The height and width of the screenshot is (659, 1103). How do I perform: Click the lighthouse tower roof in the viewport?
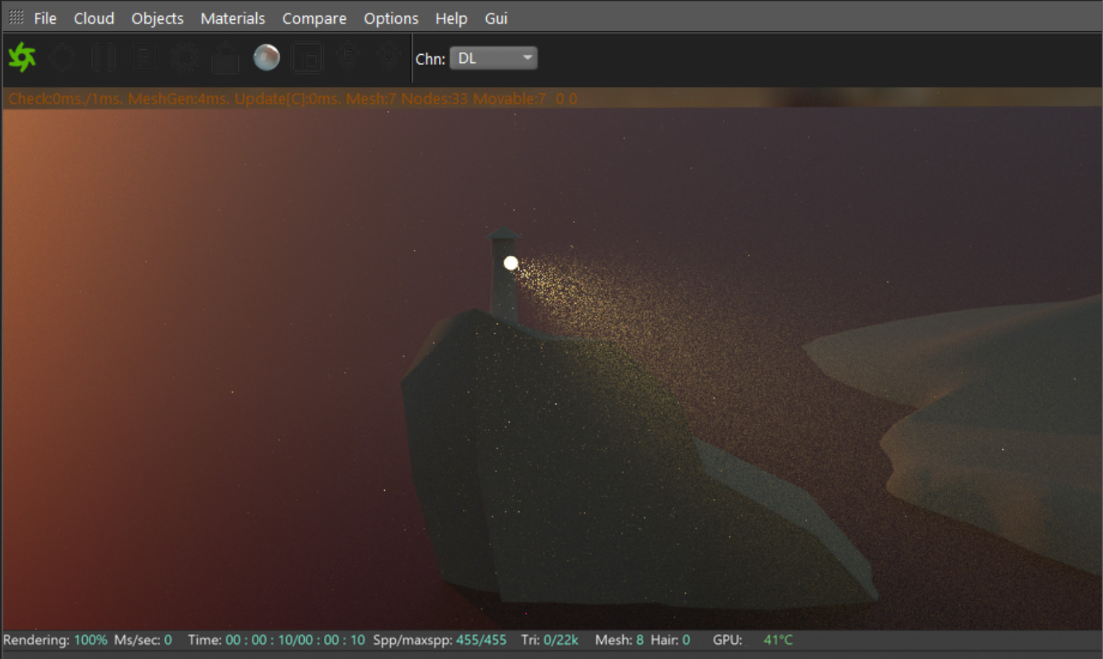pyautogui.click(x=503, y=234)
